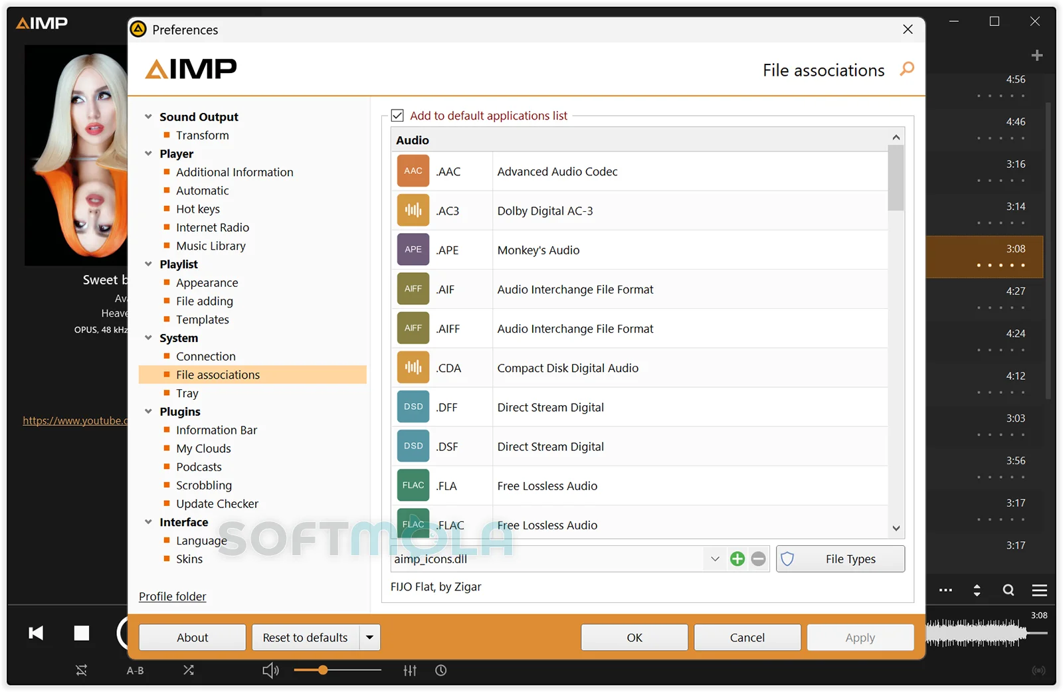Select the playlist track lasting 4:56
Image resolution: width=1063 pixels, height=692 pixels.
click(x=985, y=86)
